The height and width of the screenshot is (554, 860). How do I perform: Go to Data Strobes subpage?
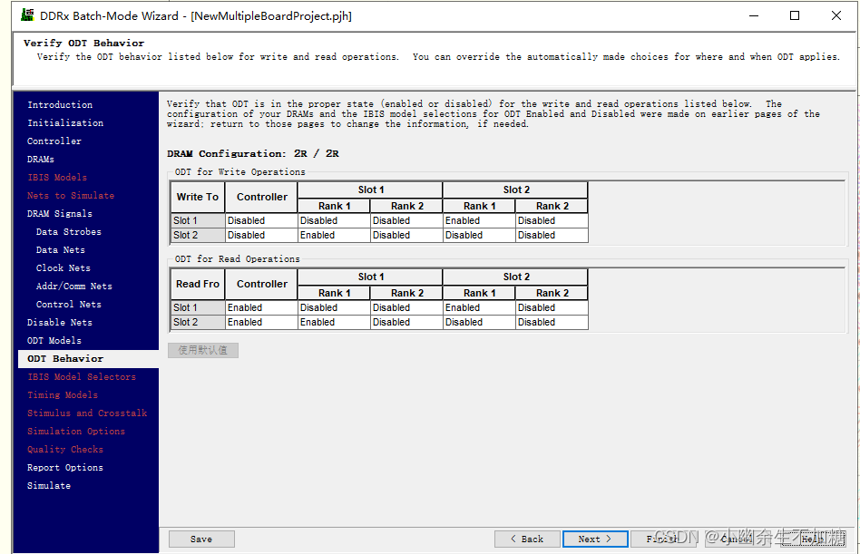tap(69, 231)
